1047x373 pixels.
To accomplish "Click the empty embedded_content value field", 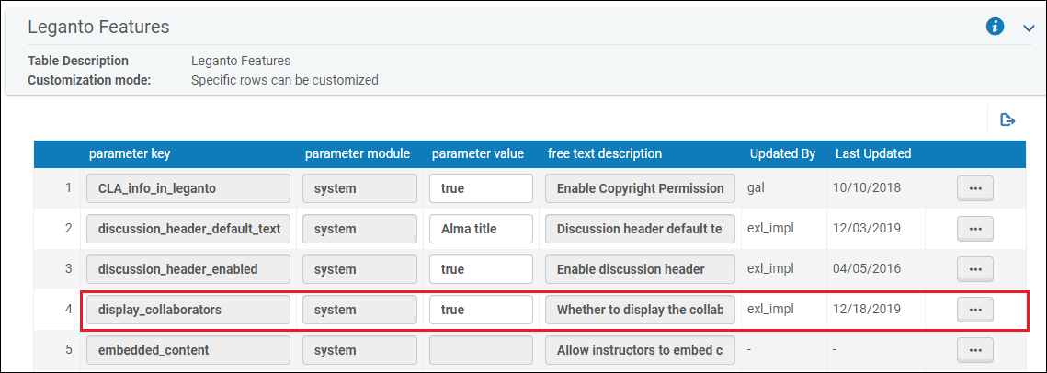I will 481,350.
